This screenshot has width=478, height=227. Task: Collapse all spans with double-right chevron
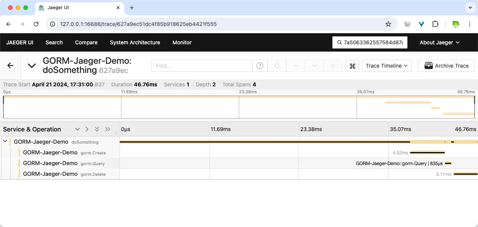click(107, 129)
